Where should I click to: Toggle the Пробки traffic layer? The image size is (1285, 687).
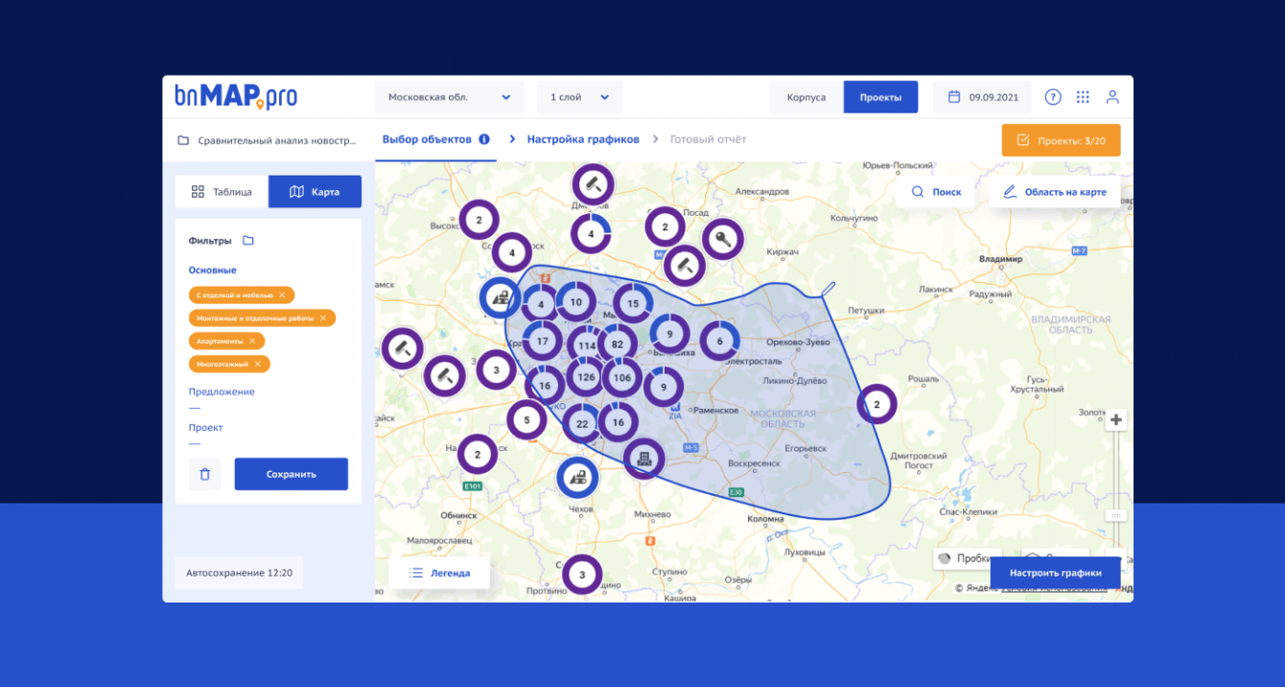point(964,558)
